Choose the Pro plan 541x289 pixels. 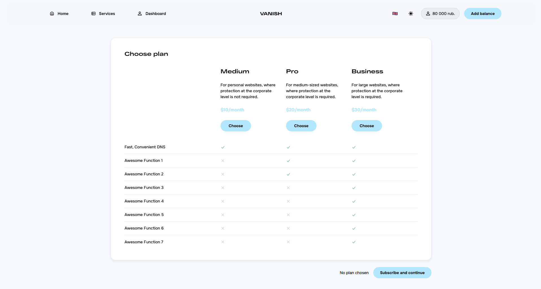click(301, 126)
